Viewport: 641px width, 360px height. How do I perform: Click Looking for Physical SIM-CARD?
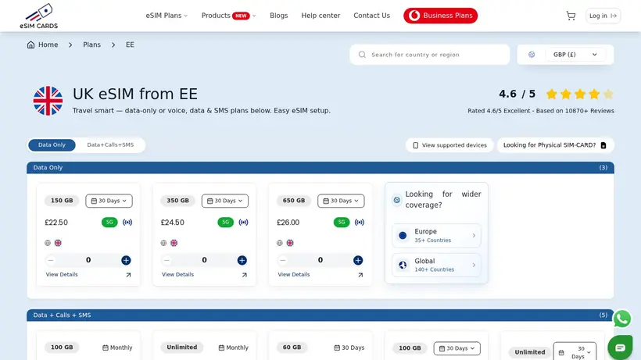(x=555, y=145)
